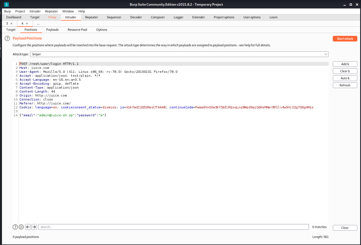Image resolution: width=361 pixels, height=245 pixels.
Task: Open the Project menu
Action: coord(20,11)
